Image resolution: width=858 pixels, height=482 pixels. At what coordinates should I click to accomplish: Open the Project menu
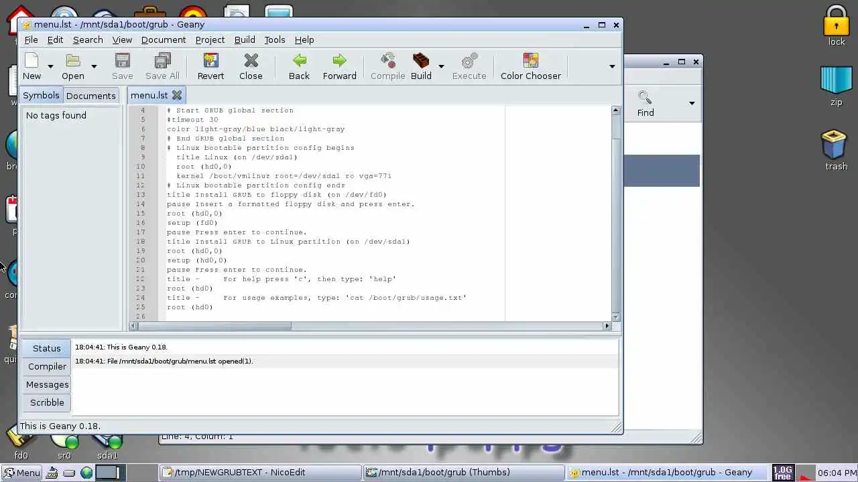[x=210, y=39]
